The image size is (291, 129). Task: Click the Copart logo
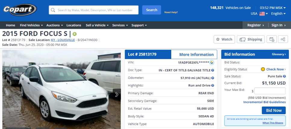pyautogui.click(x=20, y=10)
